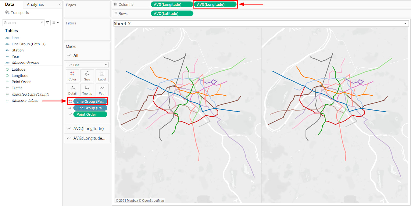The width and height of the screenshot is (411, 206).
Task: Click the Latitude globe icon
Action: tap(7, 69)
